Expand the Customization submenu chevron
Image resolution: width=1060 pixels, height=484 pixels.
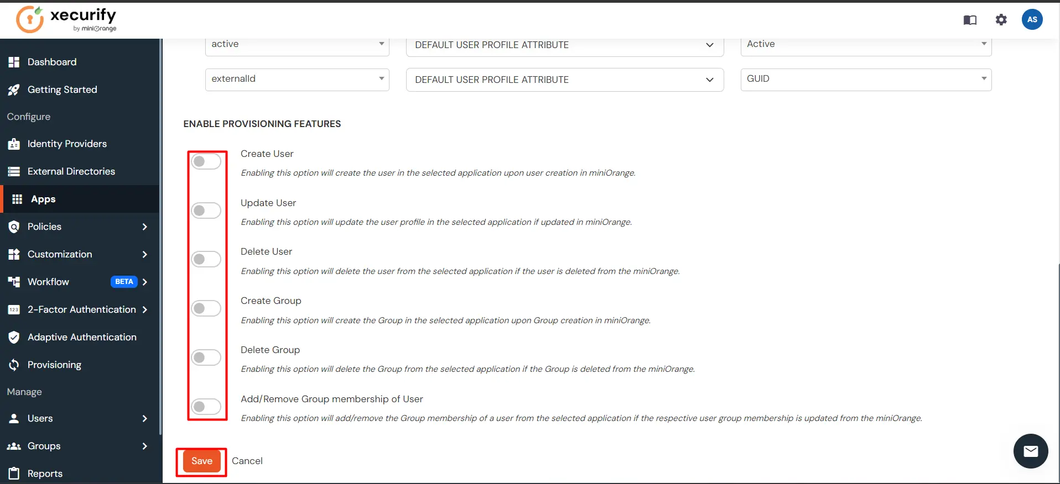145,254
